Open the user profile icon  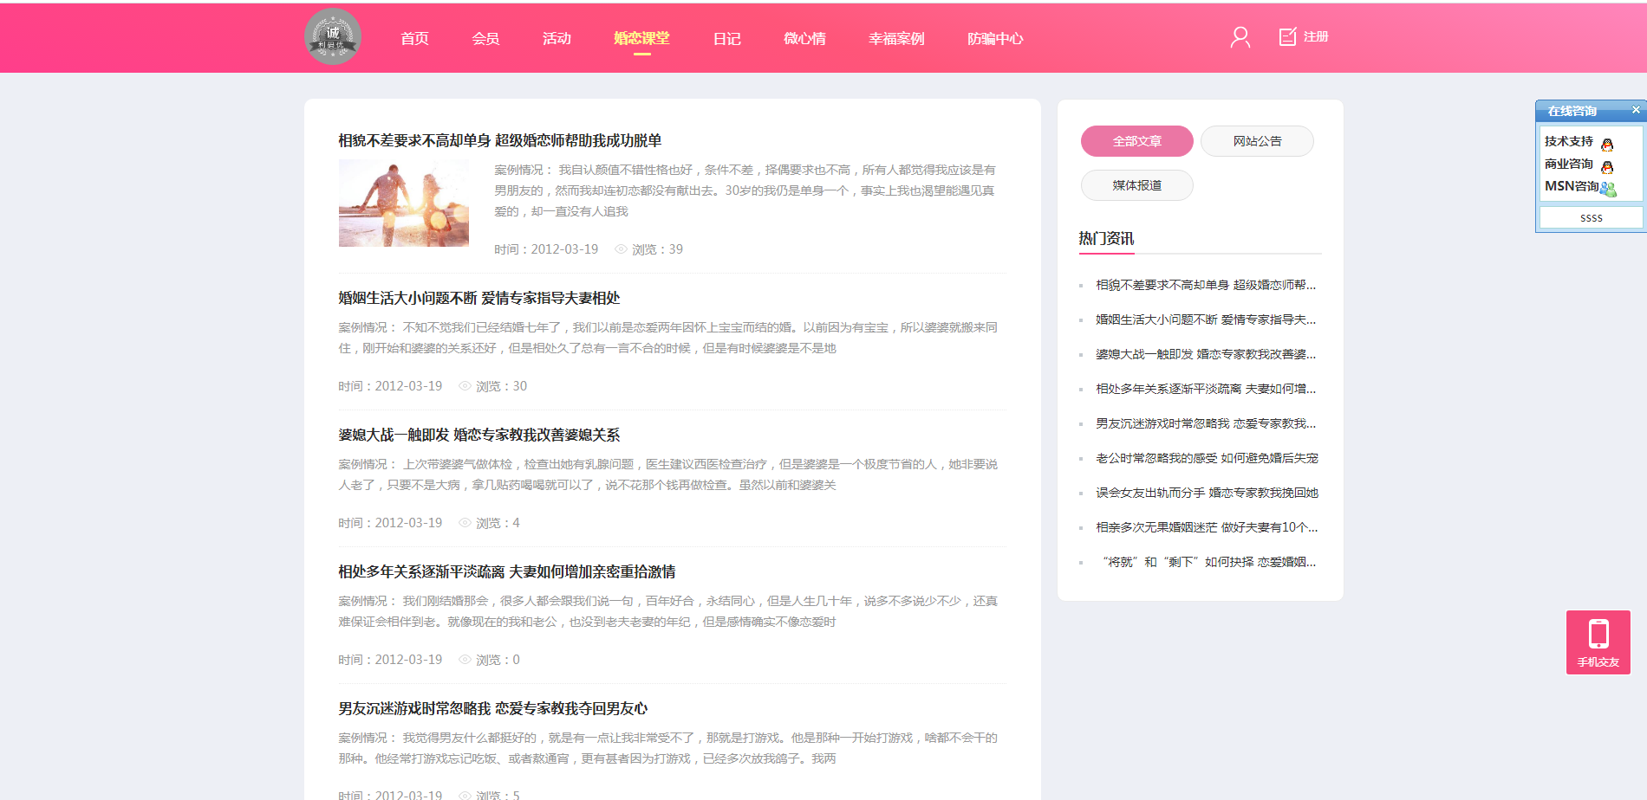point(1240,37)
